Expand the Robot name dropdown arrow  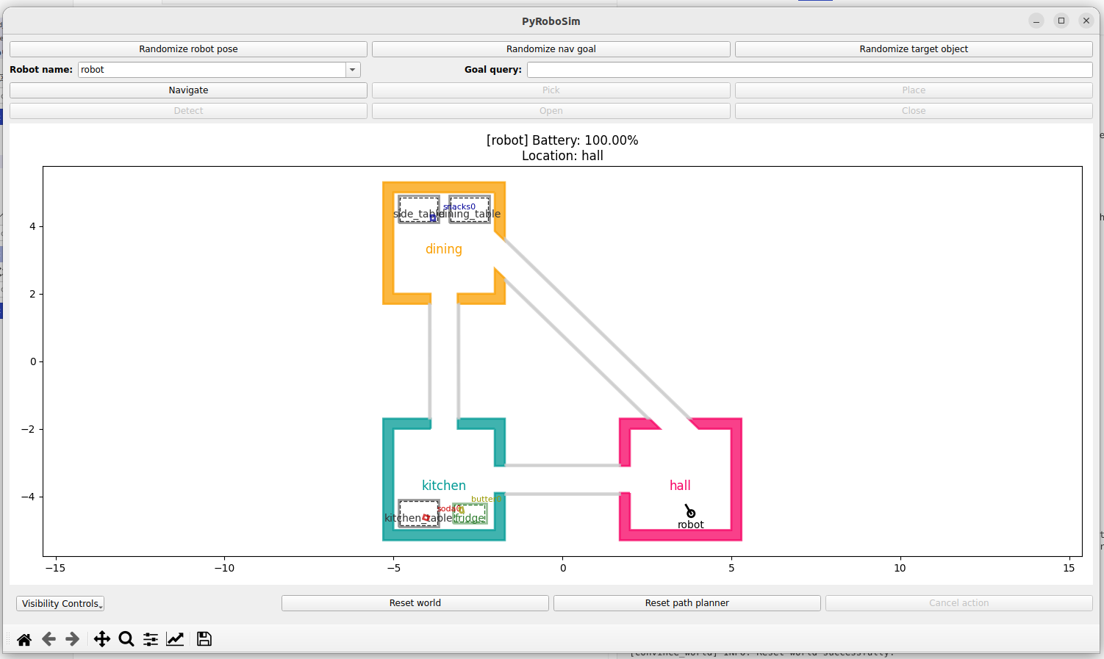[x=353, y=70]
